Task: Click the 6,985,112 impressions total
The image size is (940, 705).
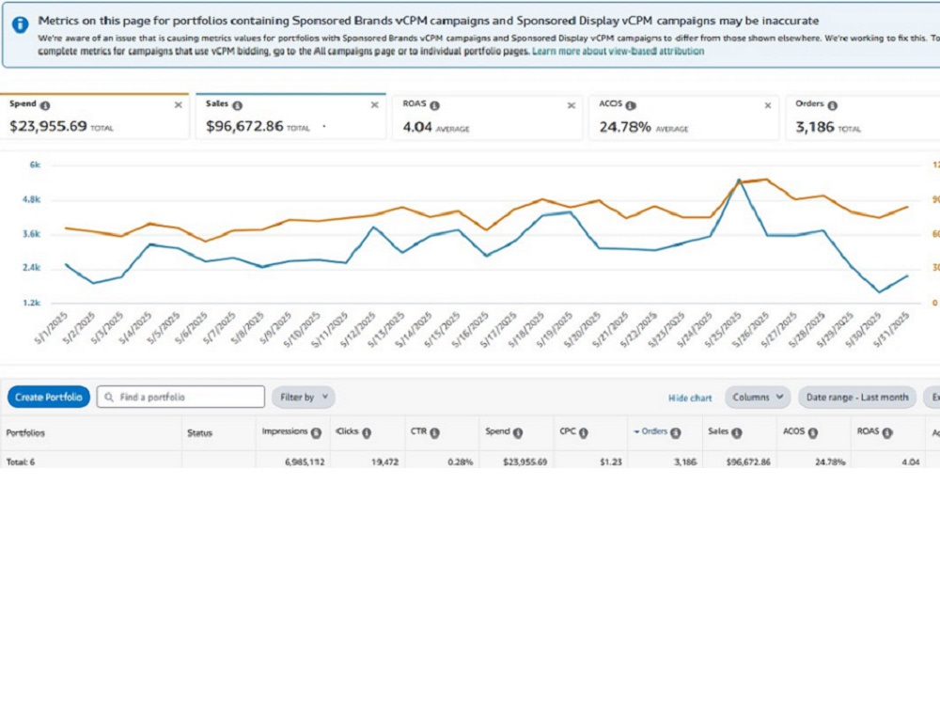Action: pyautogui.click(x=305, y=462)
